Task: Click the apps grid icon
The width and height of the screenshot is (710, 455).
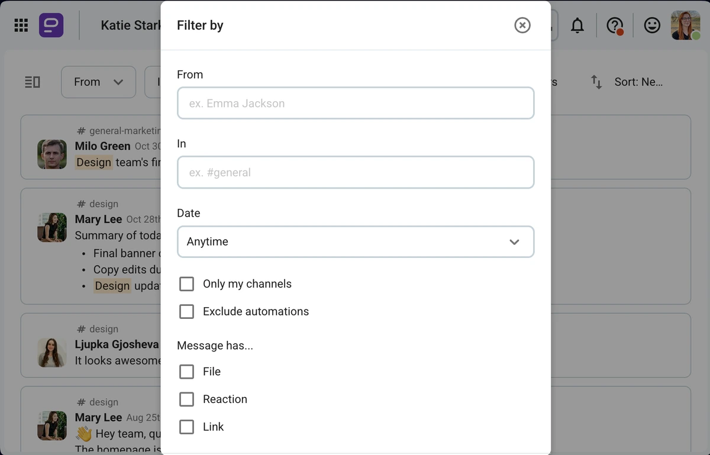Action: point(20,25)
